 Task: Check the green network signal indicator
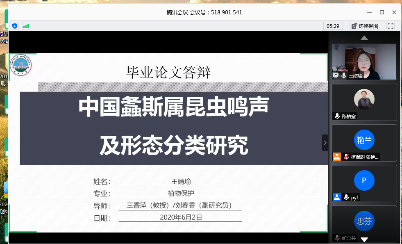tap(26, 26)
